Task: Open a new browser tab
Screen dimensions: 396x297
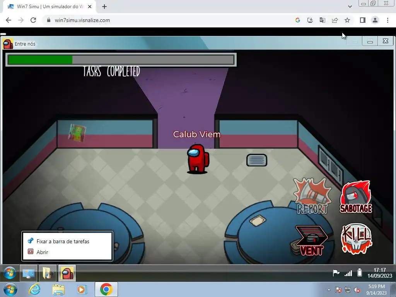Action: [104, 7]
